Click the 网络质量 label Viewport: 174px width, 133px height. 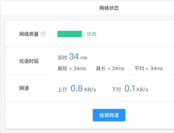tap(29, 34)
